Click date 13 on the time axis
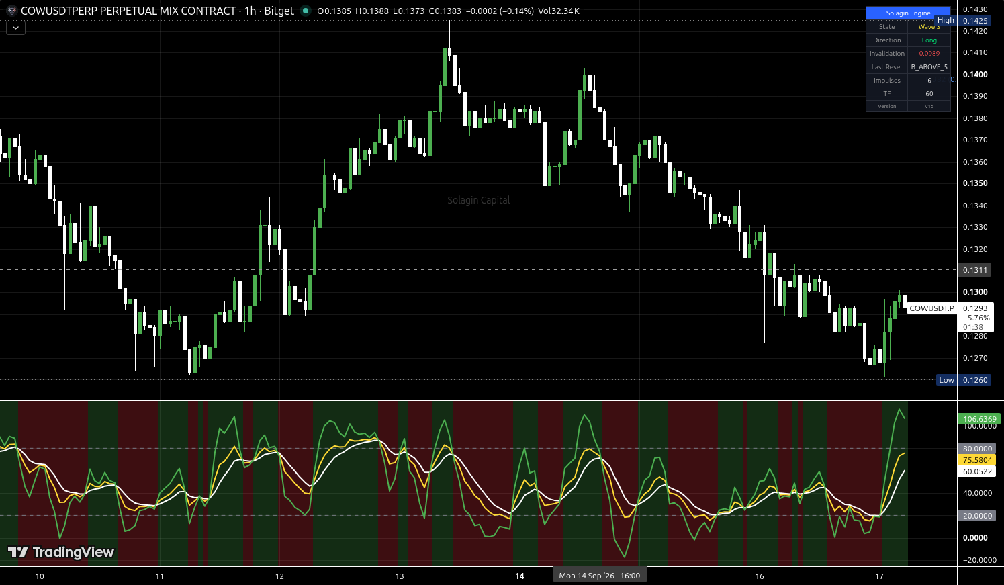 click(400, 576)
